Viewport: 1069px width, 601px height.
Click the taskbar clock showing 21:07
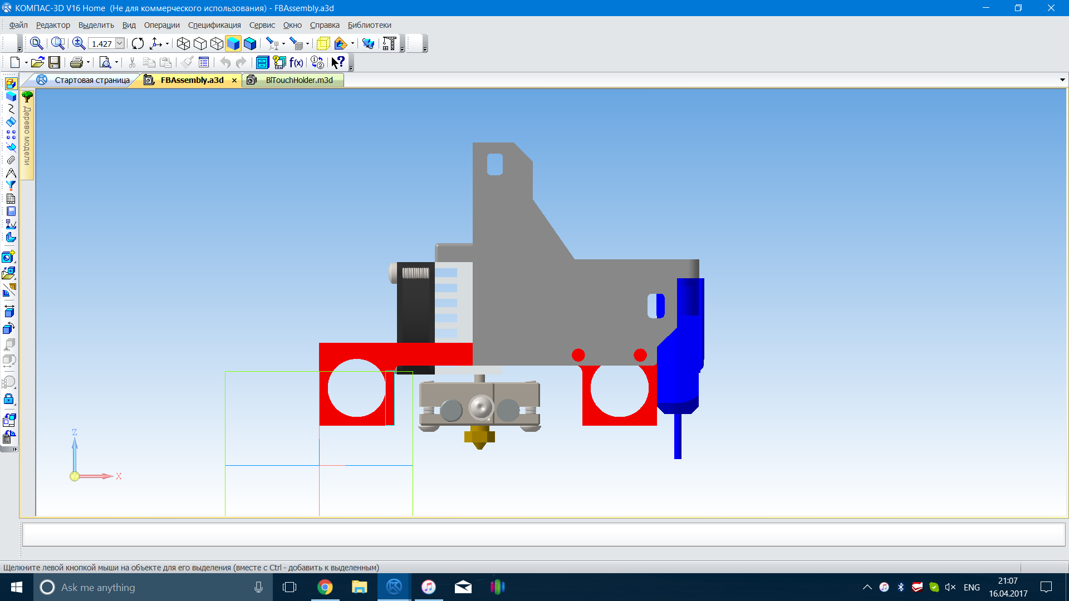click(1008, 587)
